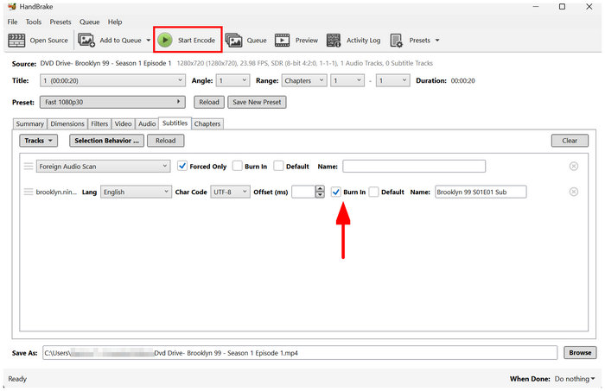Image resolution: width=605 pixels, height=391 pixels.
Task: Toggle the Forced Only checkbox
Action: click(x=182, y=166)
